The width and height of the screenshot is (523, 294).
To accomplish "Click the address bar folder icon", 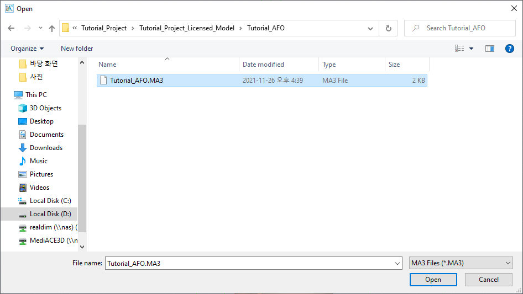I will coord(66,28).
